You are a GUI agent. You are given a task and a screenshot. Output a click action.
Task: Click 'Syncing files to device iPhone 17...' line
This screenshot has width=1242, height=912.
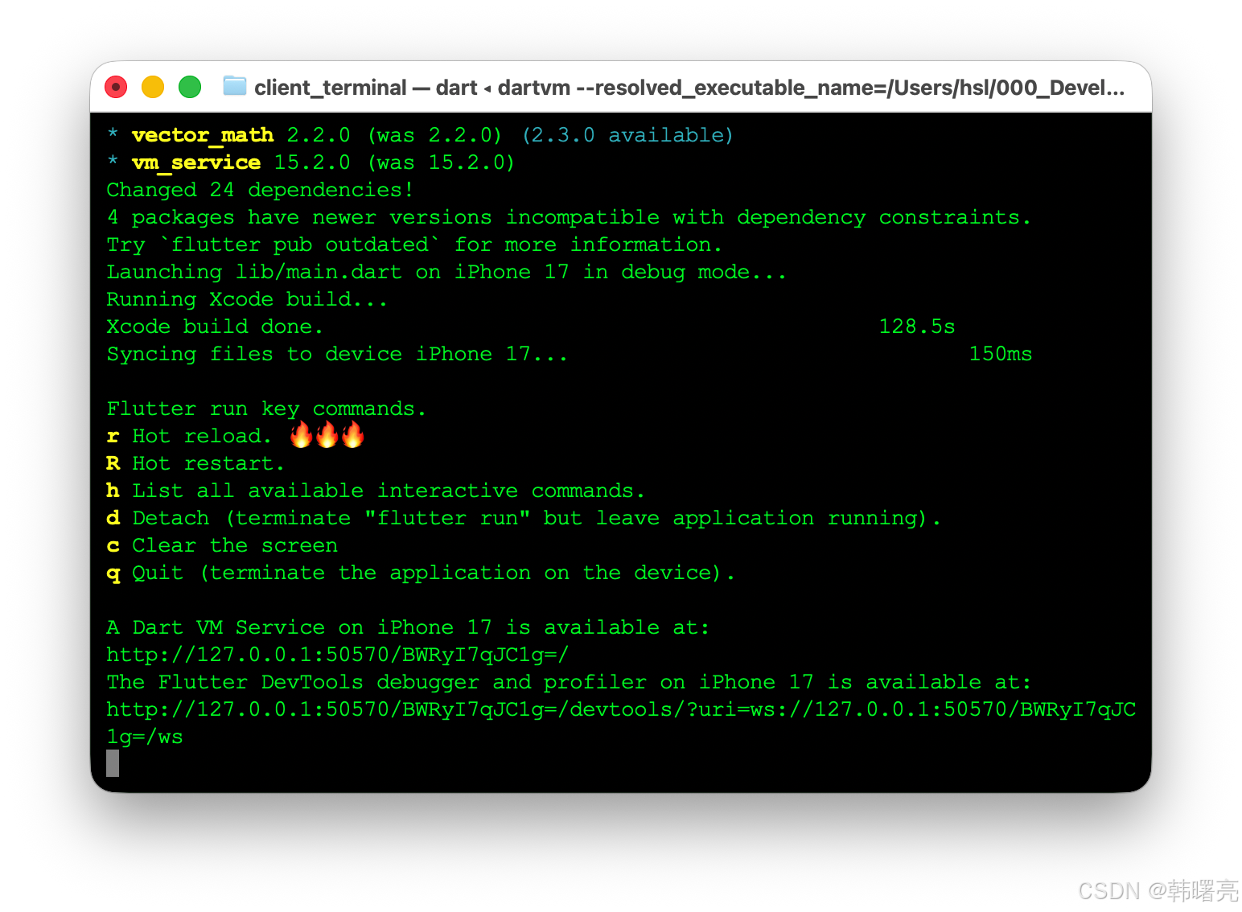337,354
